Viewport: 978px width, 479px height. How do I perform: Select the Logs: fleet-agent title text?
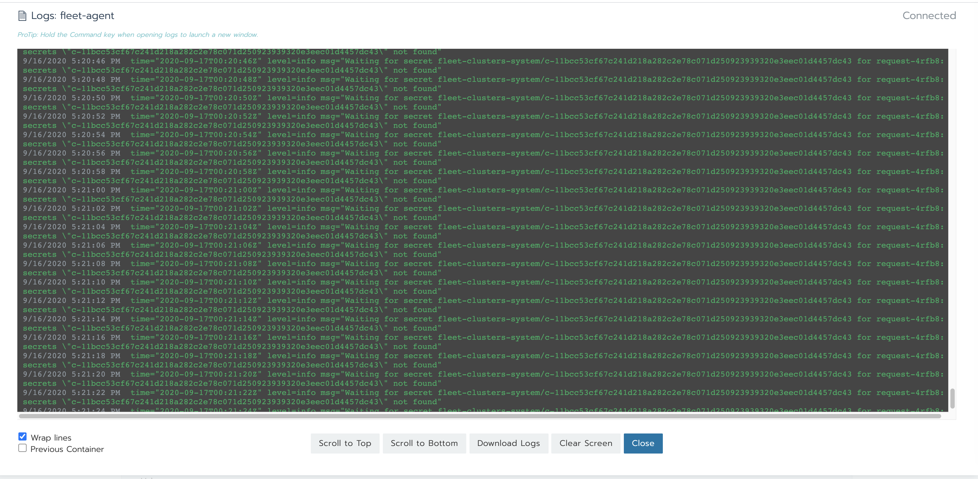coord(73,15)
